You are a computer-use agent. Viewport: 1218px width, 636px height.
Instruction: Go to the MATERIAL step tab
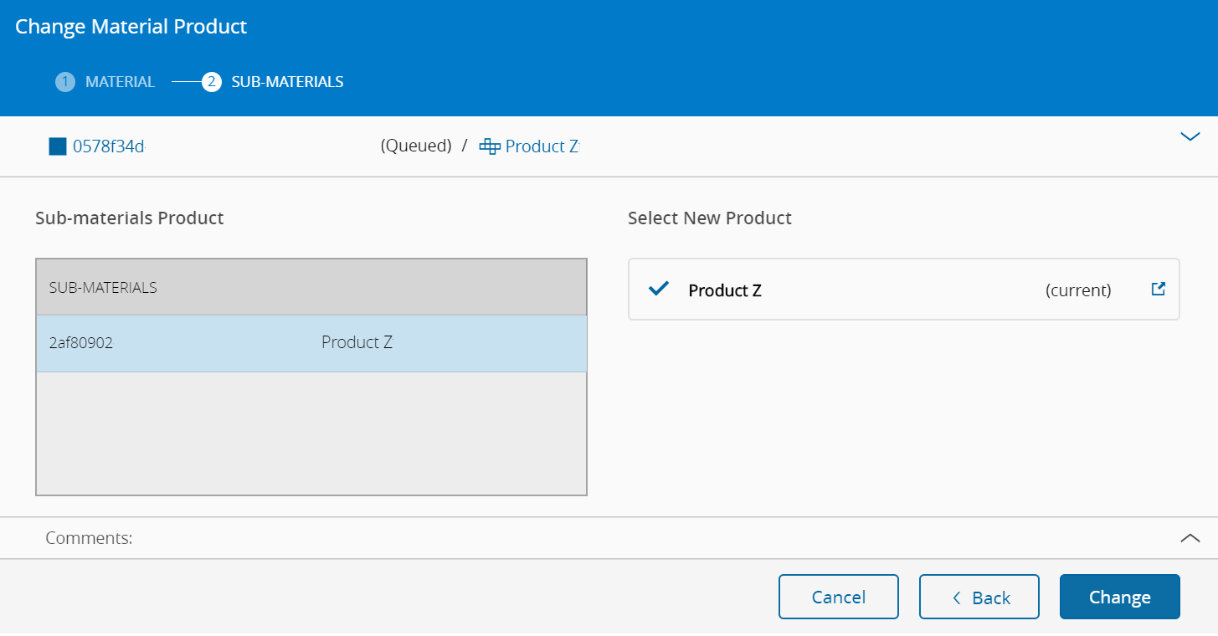coord(120,82)
